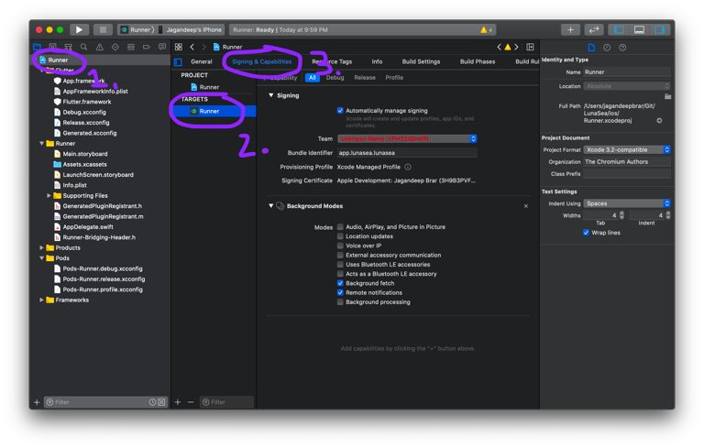Open the Source Control navigator
Viewport: 704px width, 448px height.
[52, 47]
